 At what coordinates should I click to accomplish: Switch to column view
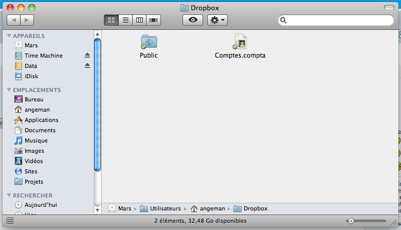[139, 20]
